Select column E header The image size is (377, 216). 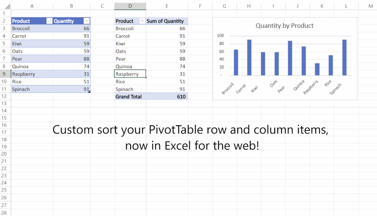pyautogui.click(x=167, y=6)
